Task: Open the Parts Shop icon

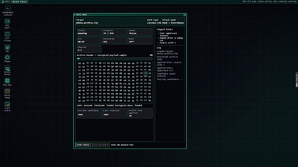Action: [x=7, y=94]
